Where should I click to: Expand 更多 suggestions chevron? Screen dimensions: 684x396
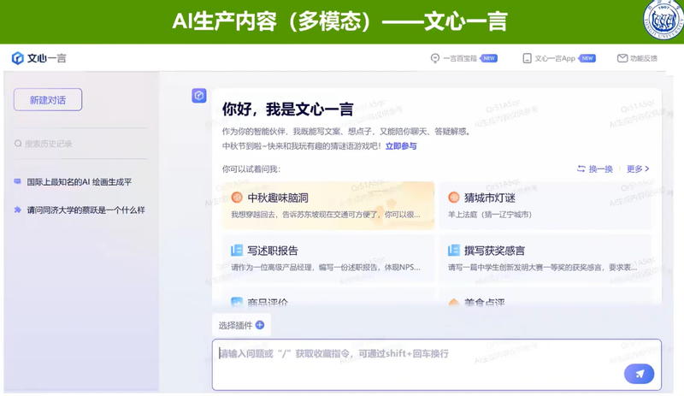click(647, 169)
